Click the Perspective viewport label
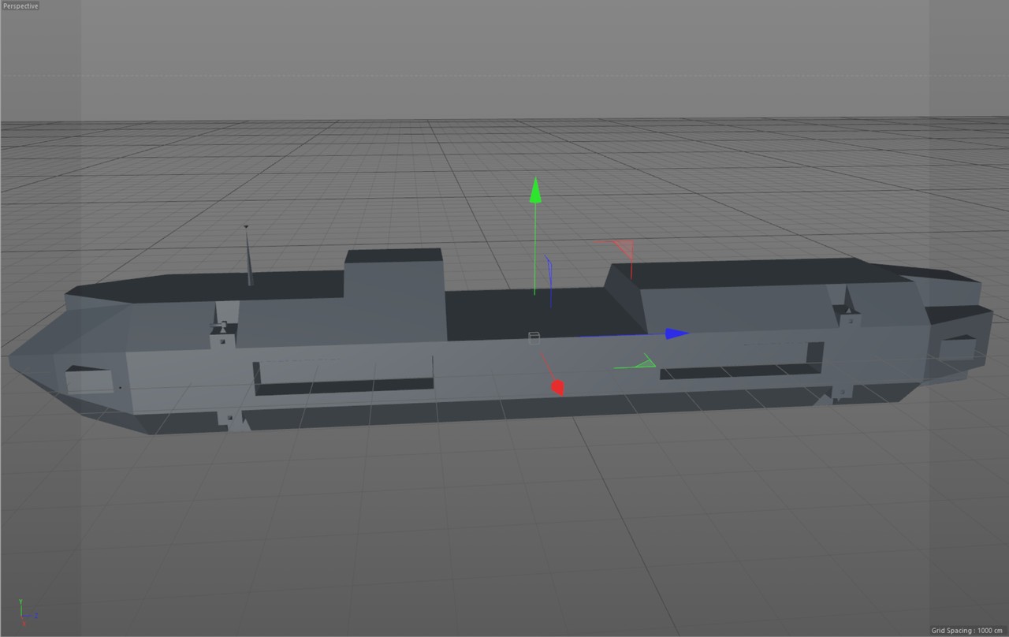Image resolution: width=1009 pixels, height=637 pixels. coord(20,6)
